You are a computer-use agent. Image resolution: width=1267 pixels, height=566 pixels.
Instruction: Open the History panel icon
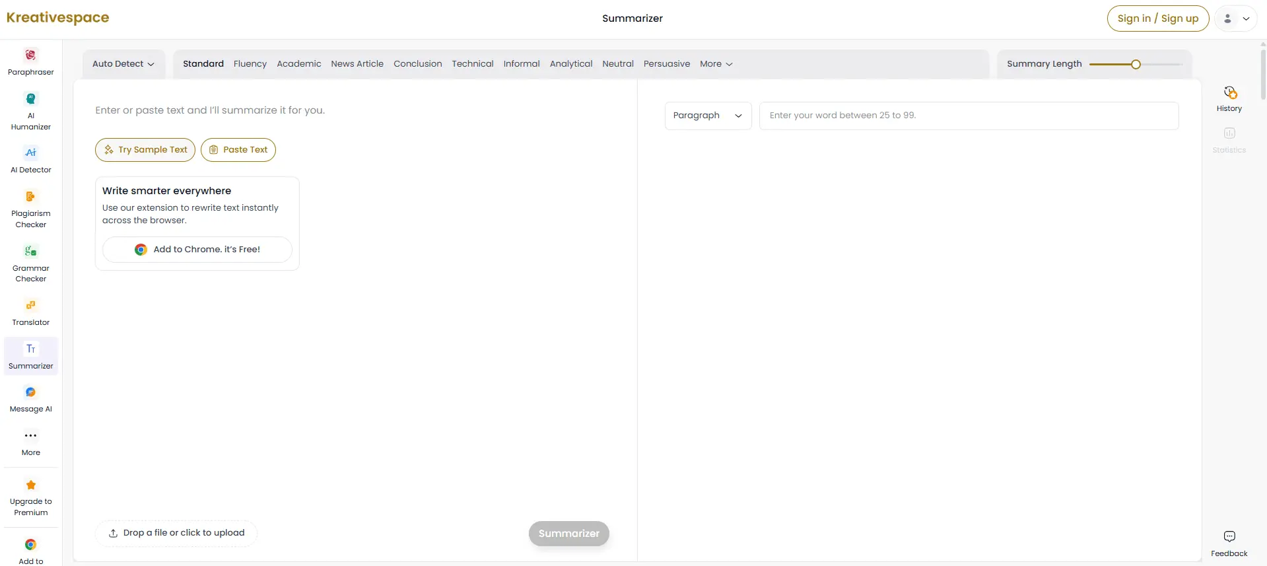[1229, 92]
